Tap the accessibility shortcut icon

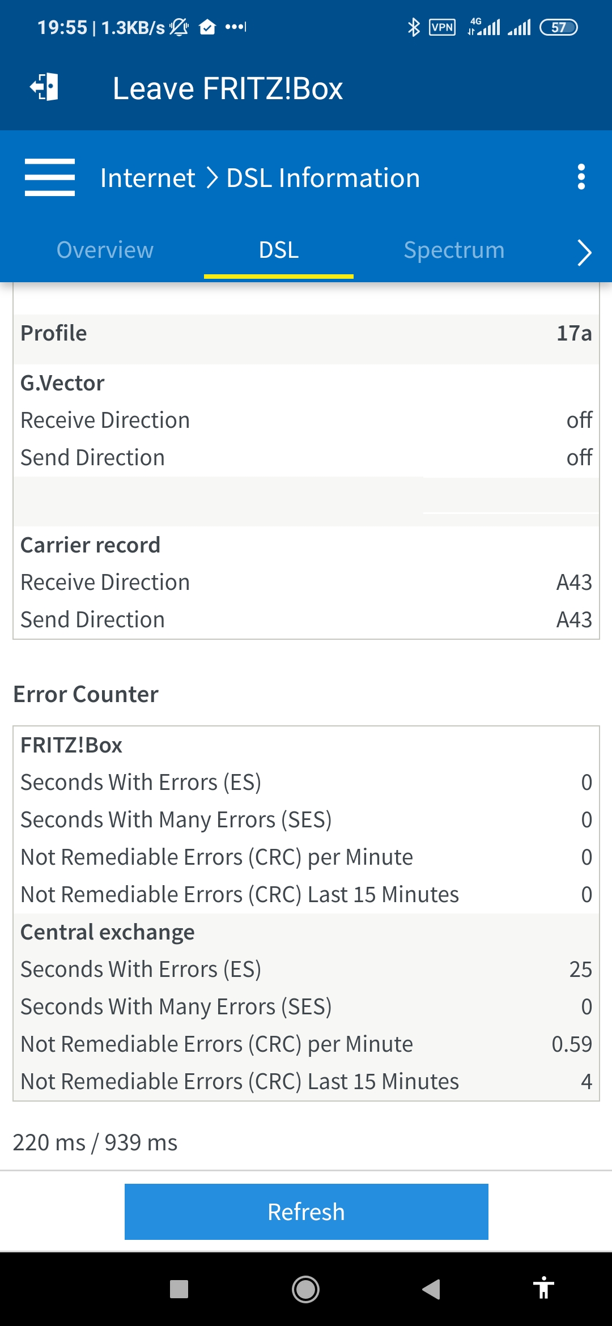[543, 1287]
